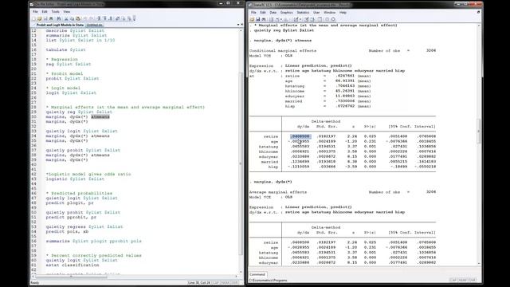
Task: Open View menu in Do-file Editor
Action: [67, 12]
